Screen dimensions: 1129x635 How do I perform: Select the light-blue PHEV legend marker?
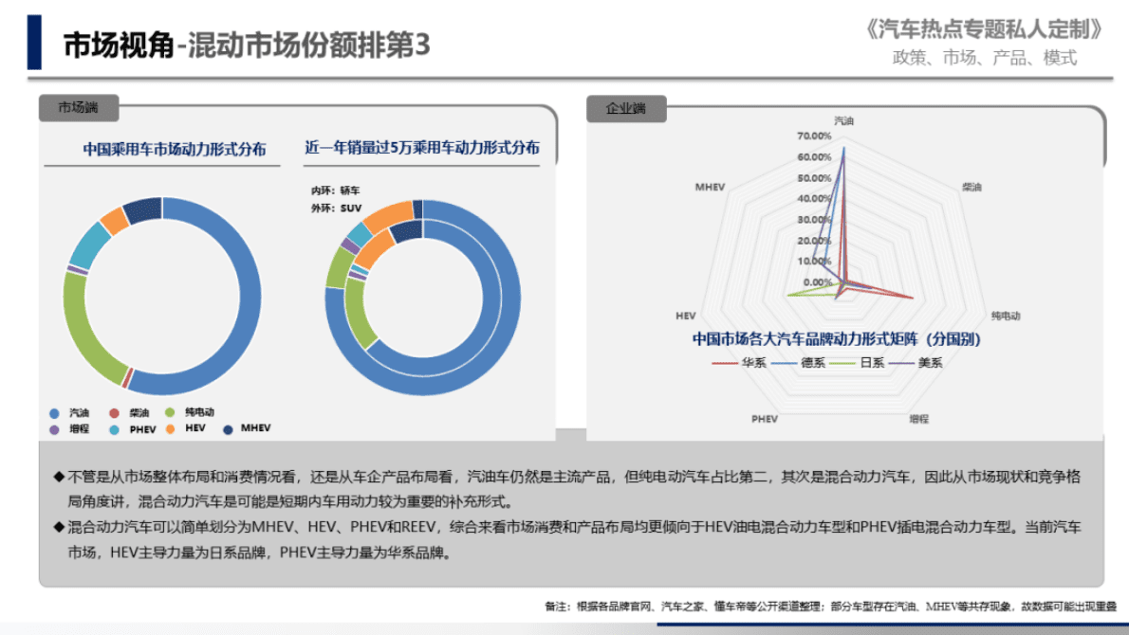(113, 428)
